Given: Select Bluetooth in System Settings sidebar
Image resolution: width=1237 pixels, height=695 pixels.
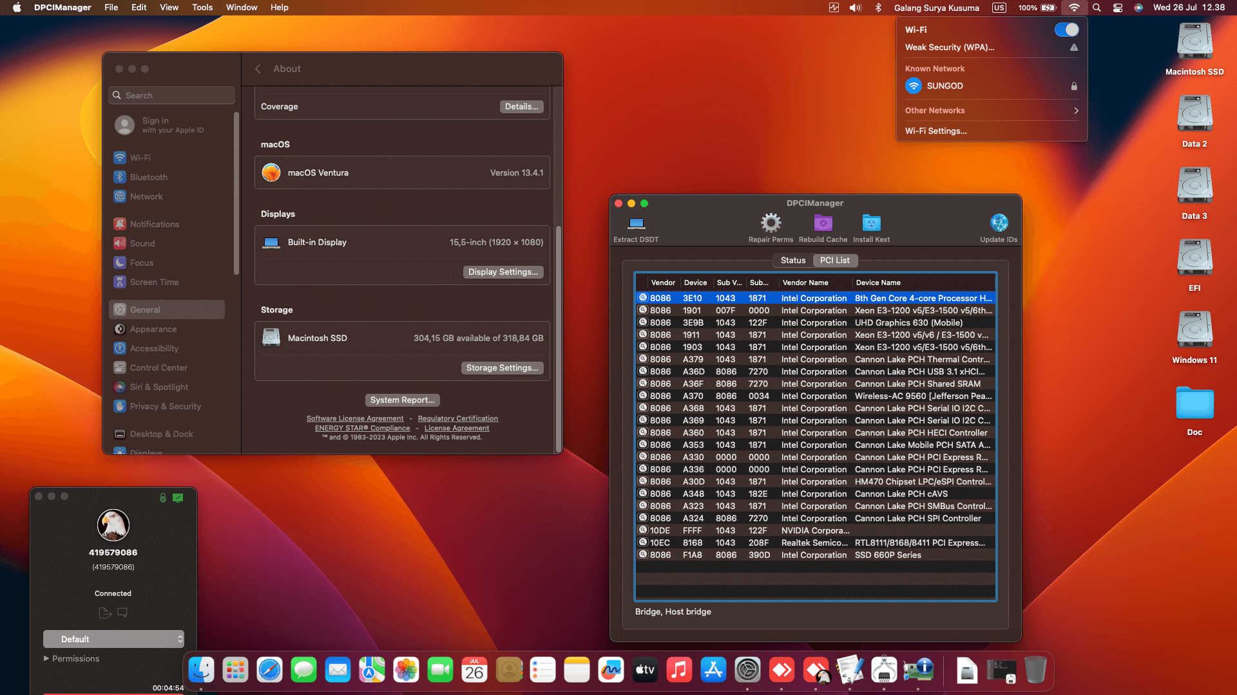Looking at the screenshot, I should 148,177.
